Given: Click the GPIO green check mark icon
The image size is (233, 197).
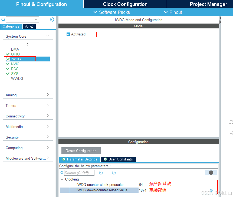Looking at the screenshot, I should pyautogui.click(x=8, y=54).
